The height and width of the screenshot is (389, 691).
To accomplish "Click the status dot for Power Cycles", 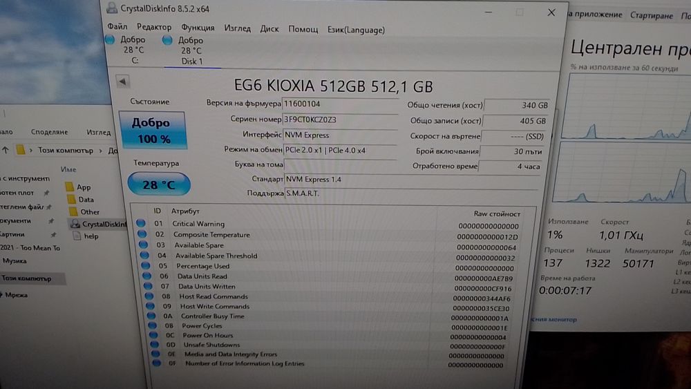I will (x=153, y=325).
